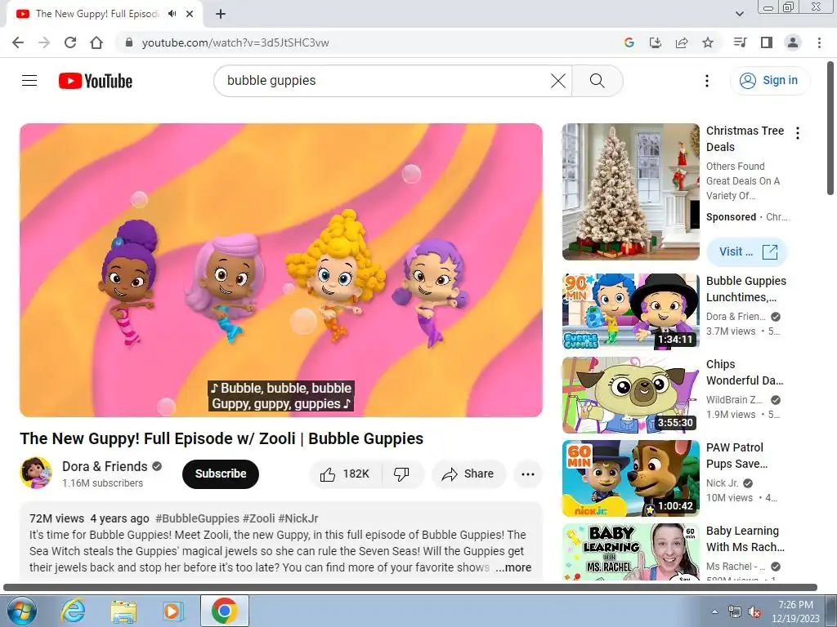837x627 pixels.
Task: Click the #Zooli hashtag
Action: click(259, 518)
